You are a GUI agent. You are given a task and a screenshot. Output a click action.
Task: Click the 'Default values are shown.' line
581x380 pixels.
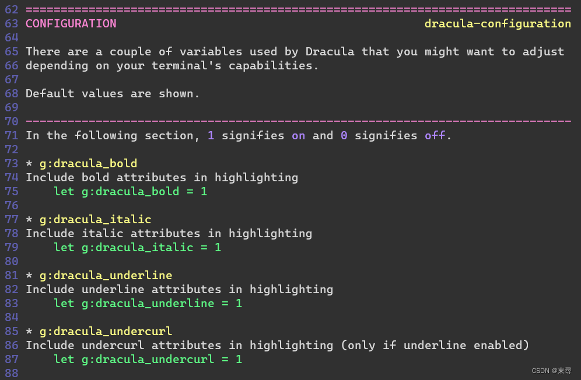click(113, 94)
